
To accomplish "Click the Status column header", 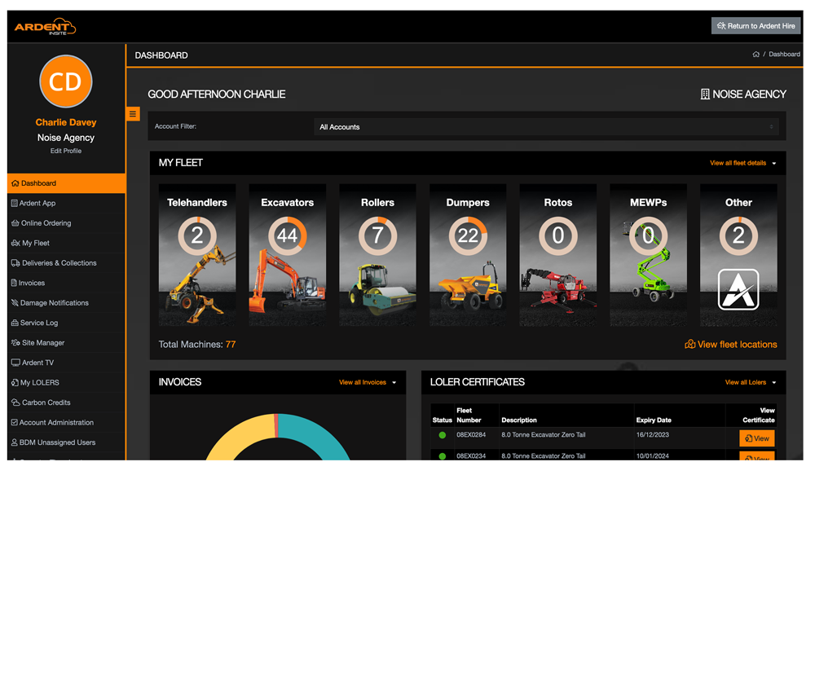I will tap(443, 420).
